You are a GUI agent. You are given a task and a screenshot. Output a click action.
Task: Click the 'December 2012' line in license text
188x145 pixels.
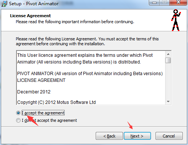[34, 92]
